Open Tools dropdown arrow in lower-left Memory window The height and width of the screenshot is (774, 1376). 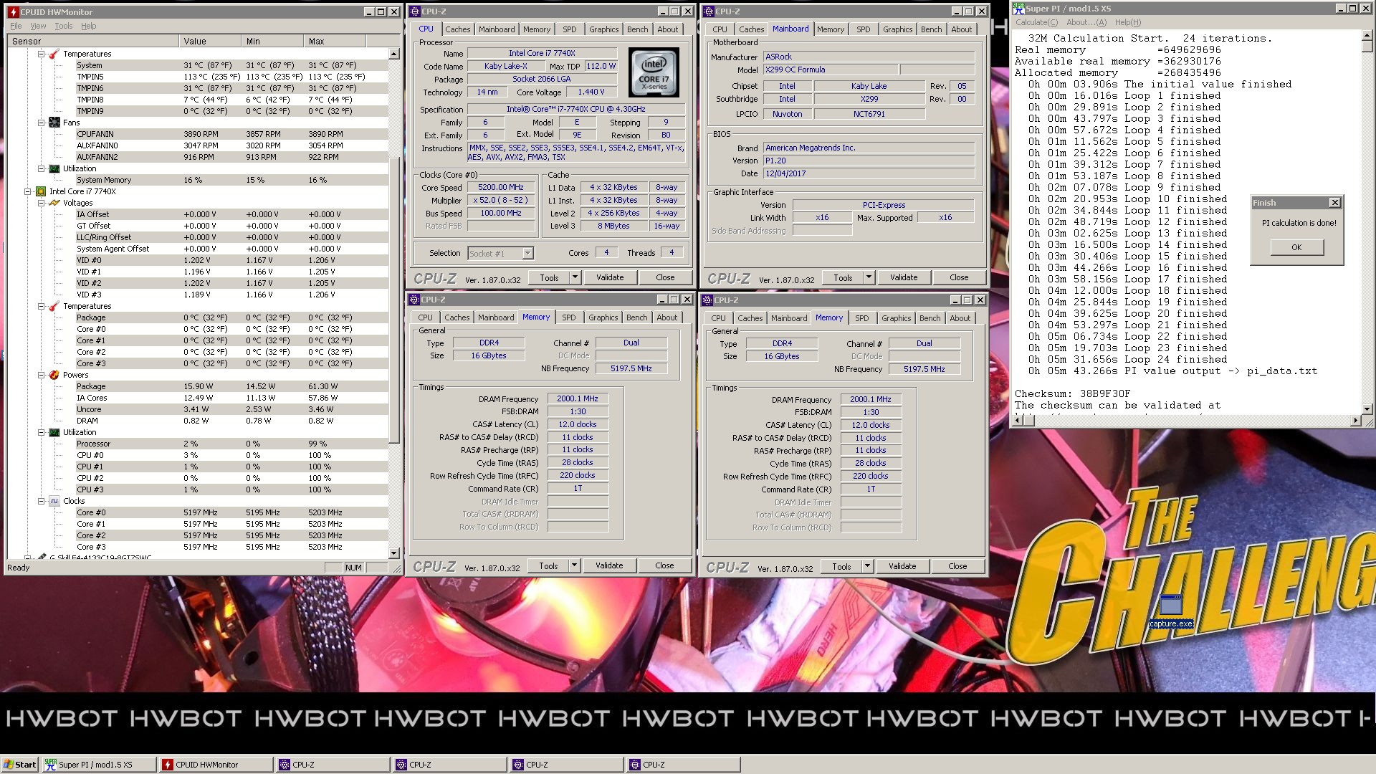pos(573,565)
